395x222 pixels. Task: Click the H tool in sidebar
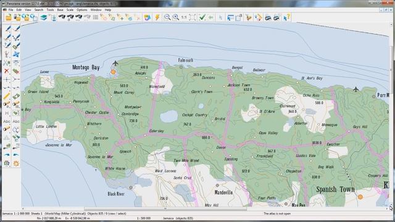click(x=7, y=113)
